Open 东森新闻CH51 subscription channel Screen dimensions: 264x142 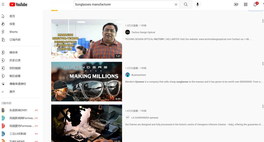pyautogui.click(x=18, y=110)
